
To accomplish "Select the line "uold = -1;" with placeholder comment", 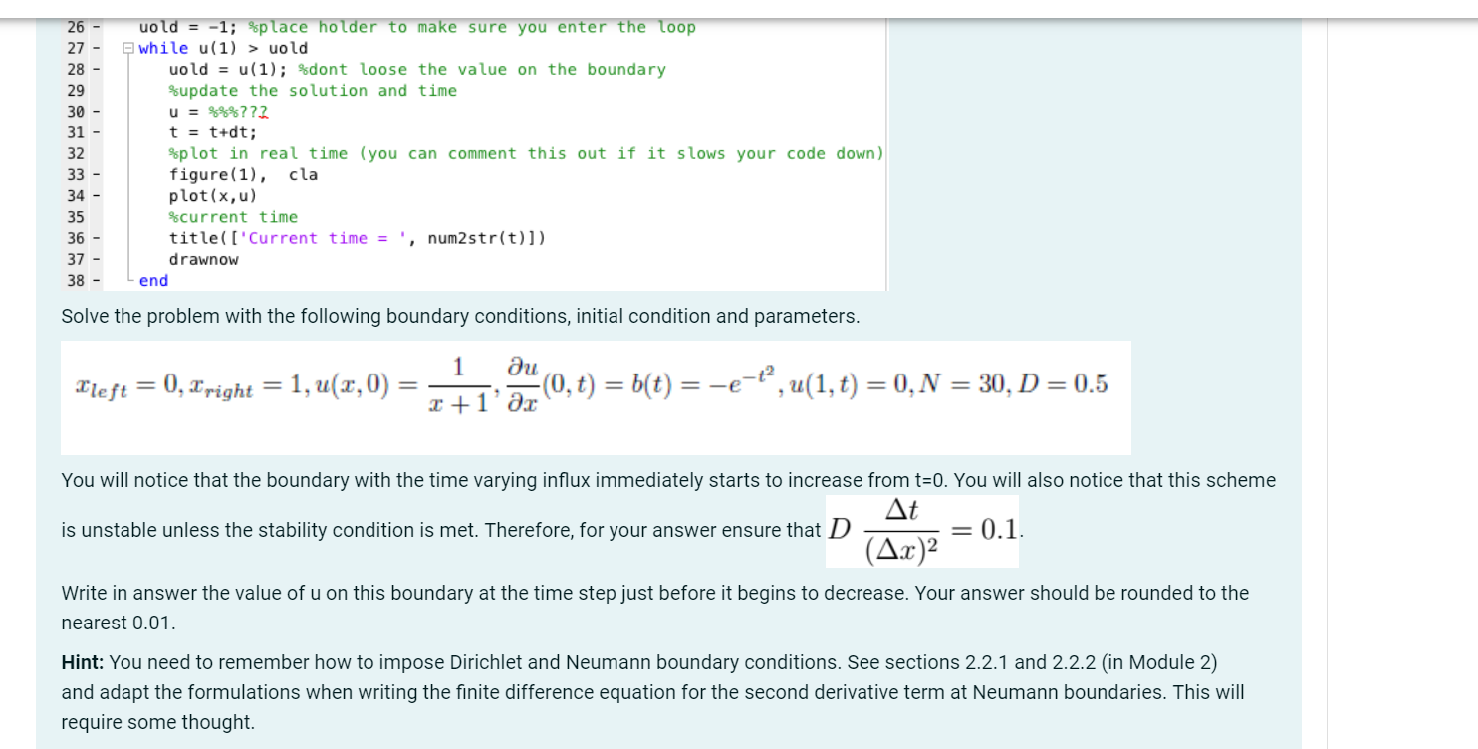I will [x=417, y=27].
